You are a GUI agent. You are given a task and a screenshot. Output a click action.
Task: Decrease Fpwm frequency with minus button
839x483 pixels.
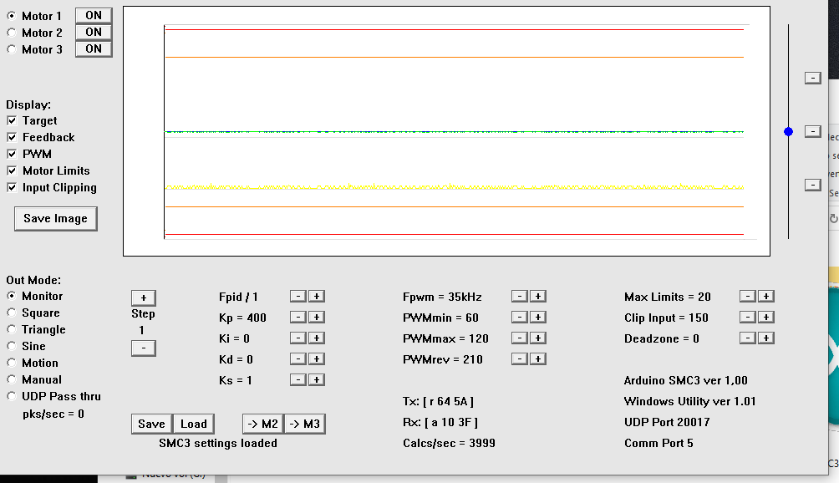coord(519,297)
